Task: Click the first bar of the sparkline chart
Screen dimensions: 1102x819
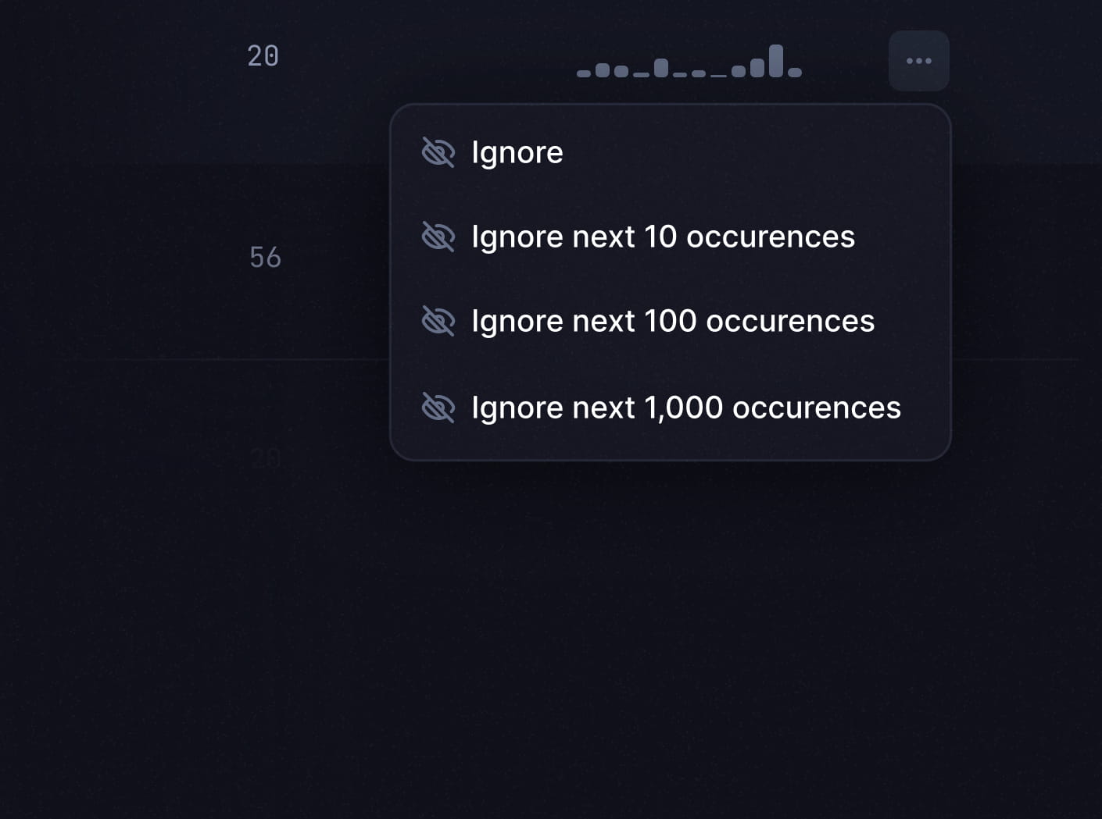Action: (x=583, y=73)
